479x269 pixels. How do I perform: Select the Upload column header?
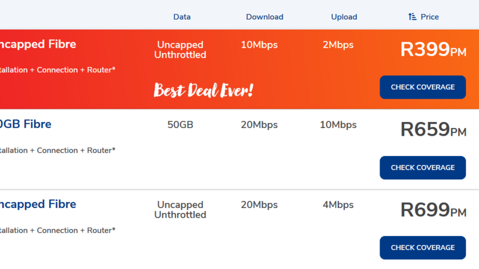[344, 17]
